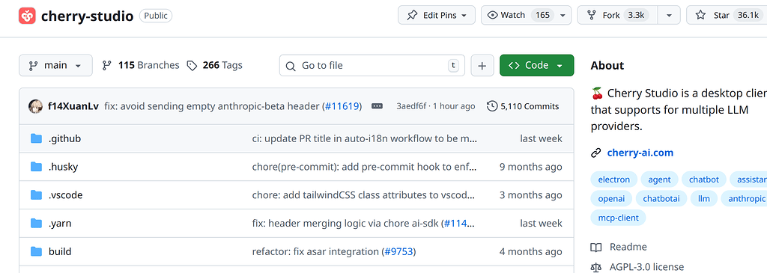The image size is (767, 273).
Task: Expand the Watch notifications dropdown arrow
Action: click(x=563, y=15)
